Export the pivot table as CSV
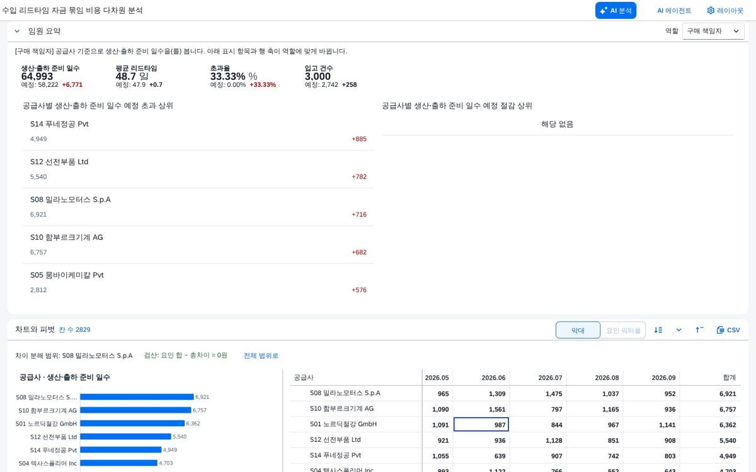Screen dimensions: 756x472 pyautogui.click(x=728, y=330)
